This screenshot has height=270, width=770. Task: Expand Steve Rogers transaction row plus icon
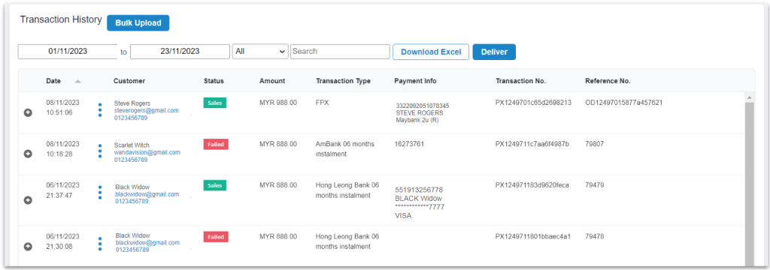tap(28, 112)
